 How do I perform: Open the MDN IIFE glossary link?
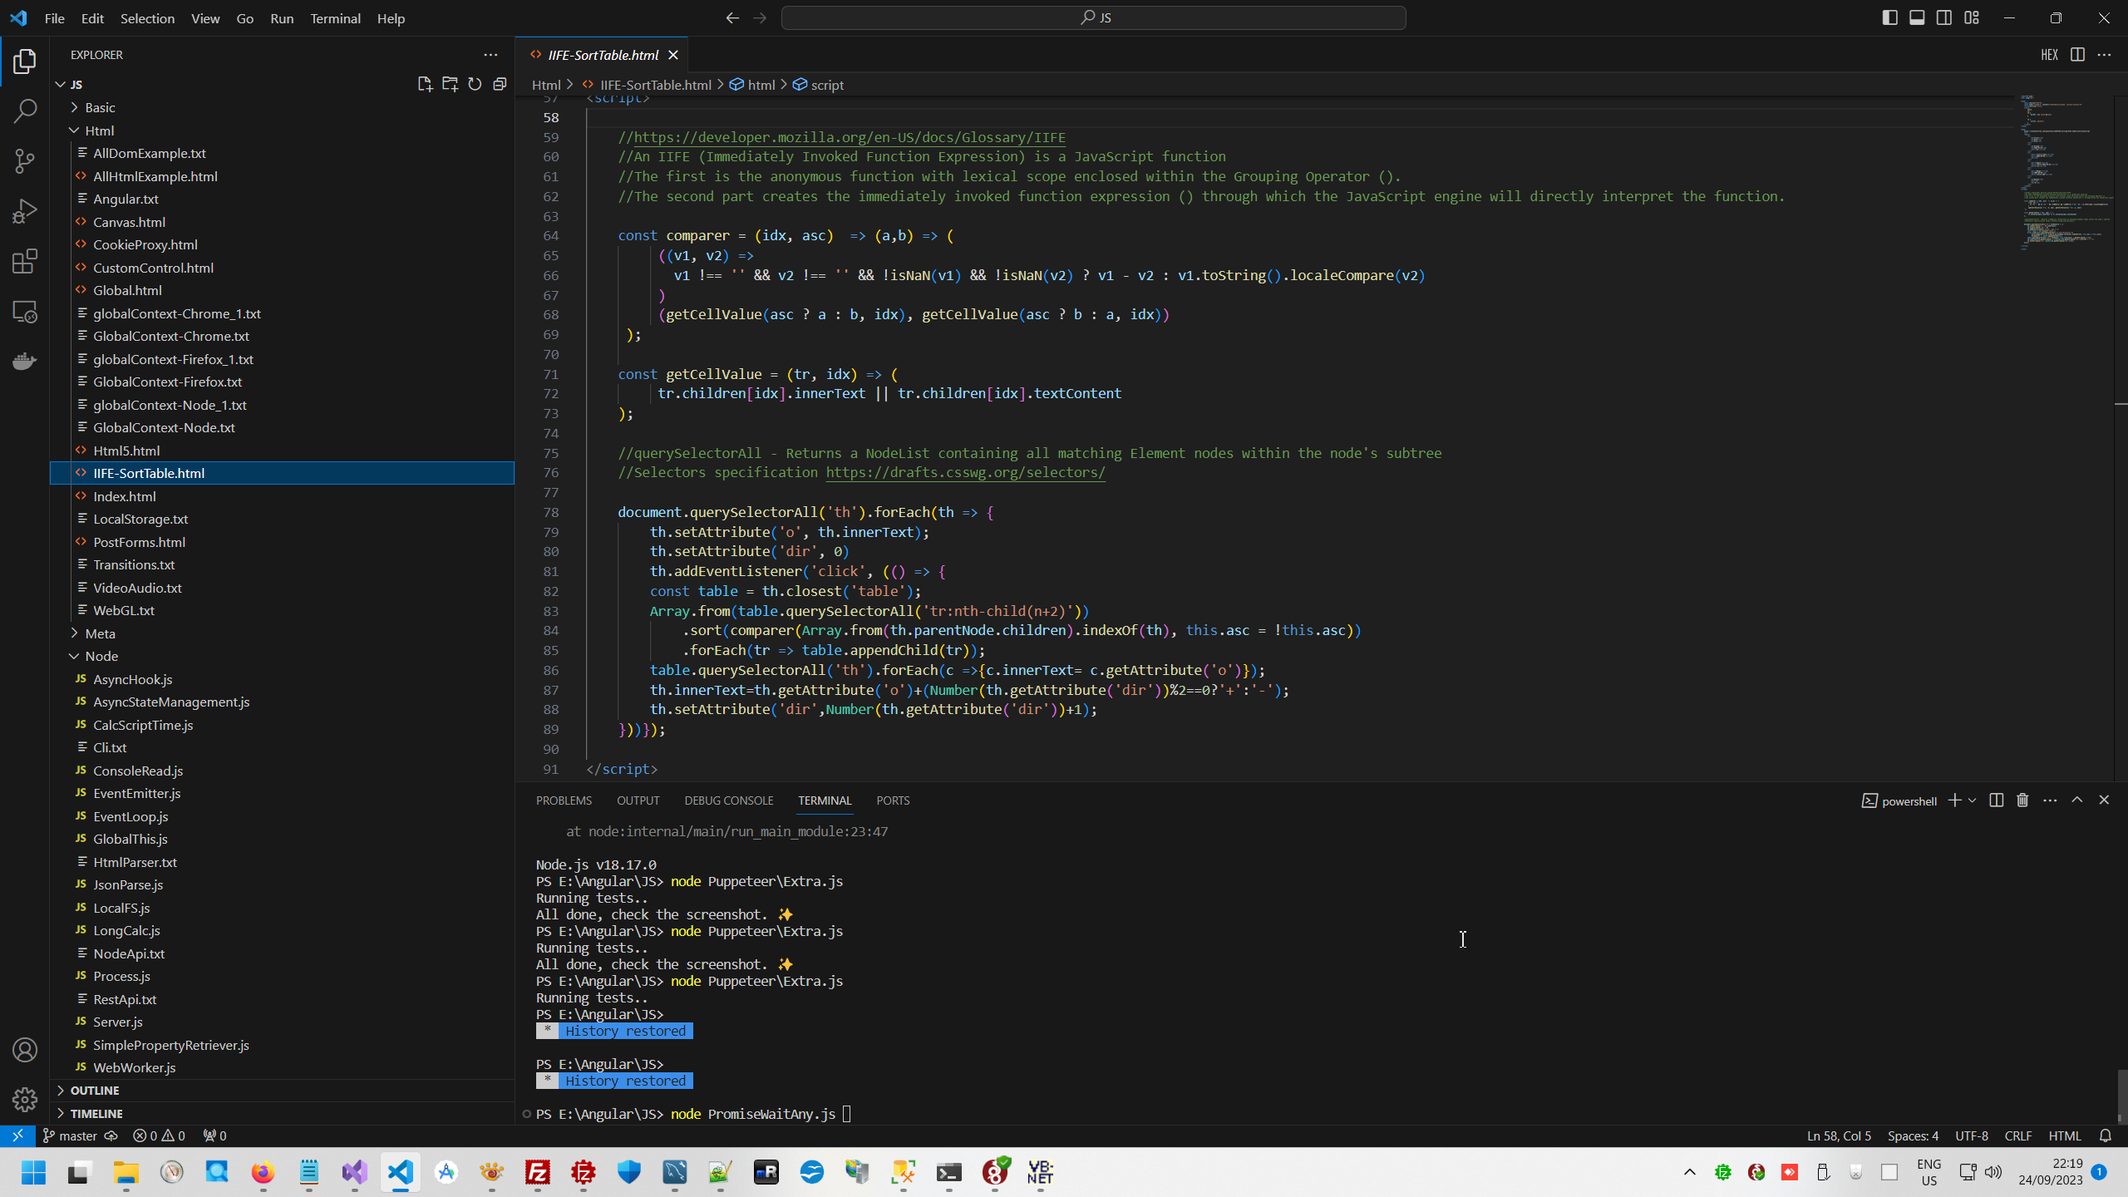click(849, 137)
